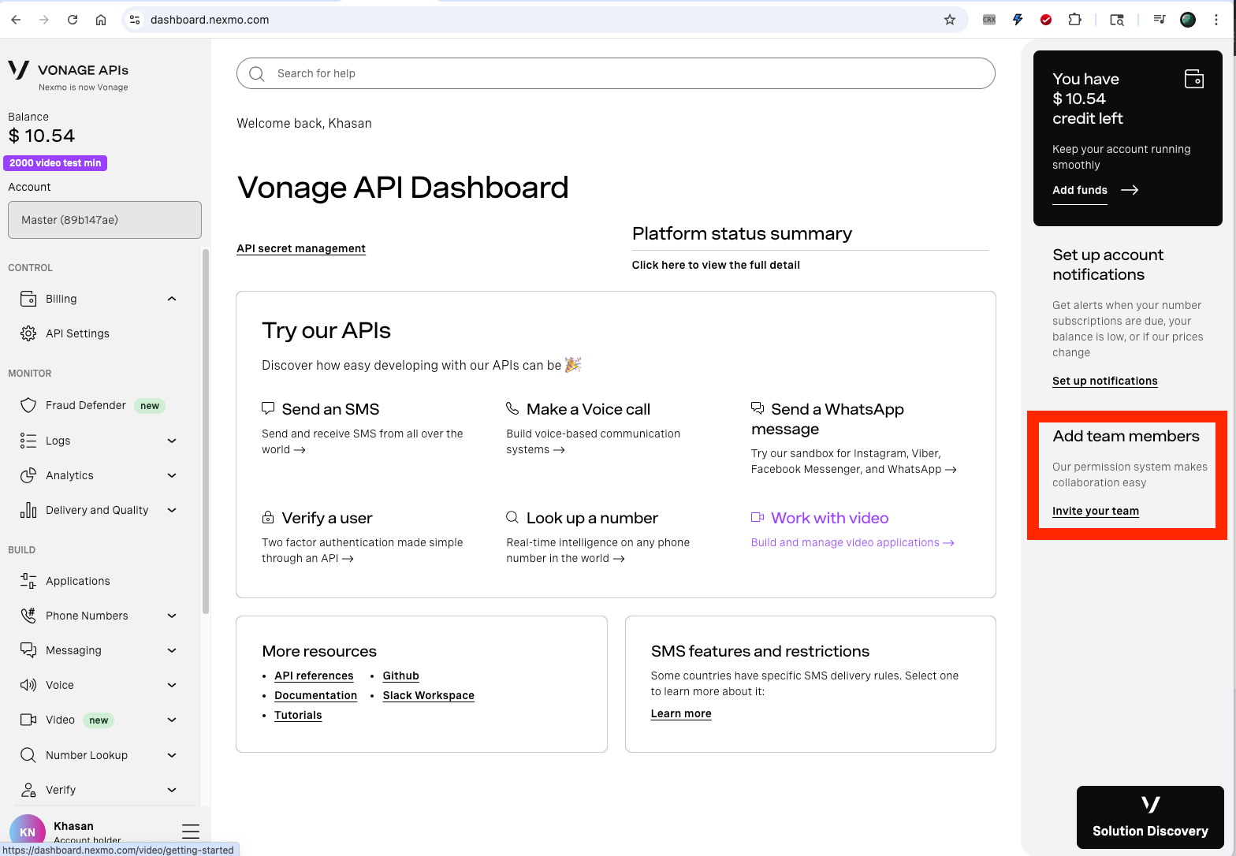Open Fraud Defender in the sidebar
This screenshot has height=856, width=1236.
click(86, 405)
